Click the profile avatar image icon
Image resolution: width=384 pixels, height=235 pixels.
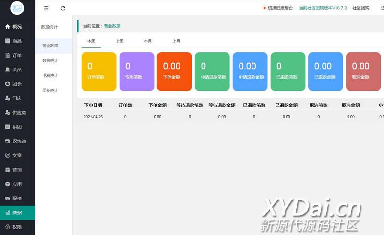[17, 8]
